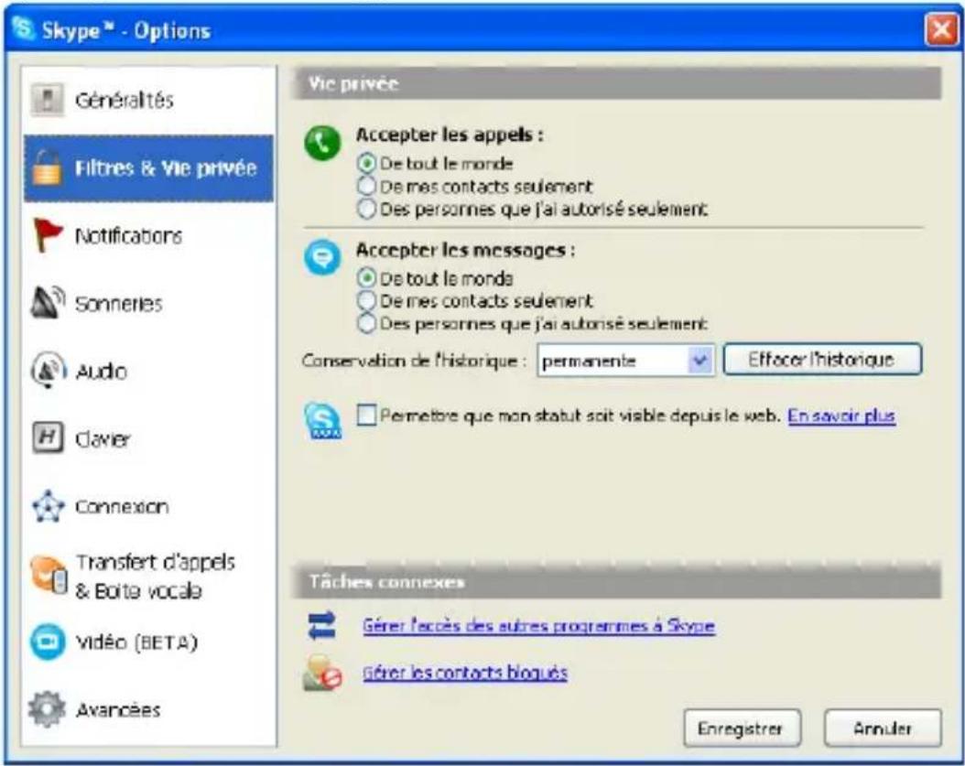
Task: Click the Skype logo in title bar
Action: [24, 28]
